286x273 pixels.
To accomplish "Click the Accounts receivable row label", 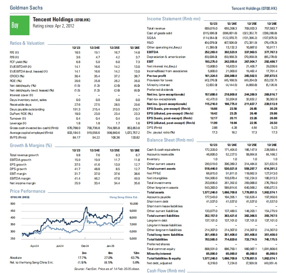I will (x=160, y=154).
